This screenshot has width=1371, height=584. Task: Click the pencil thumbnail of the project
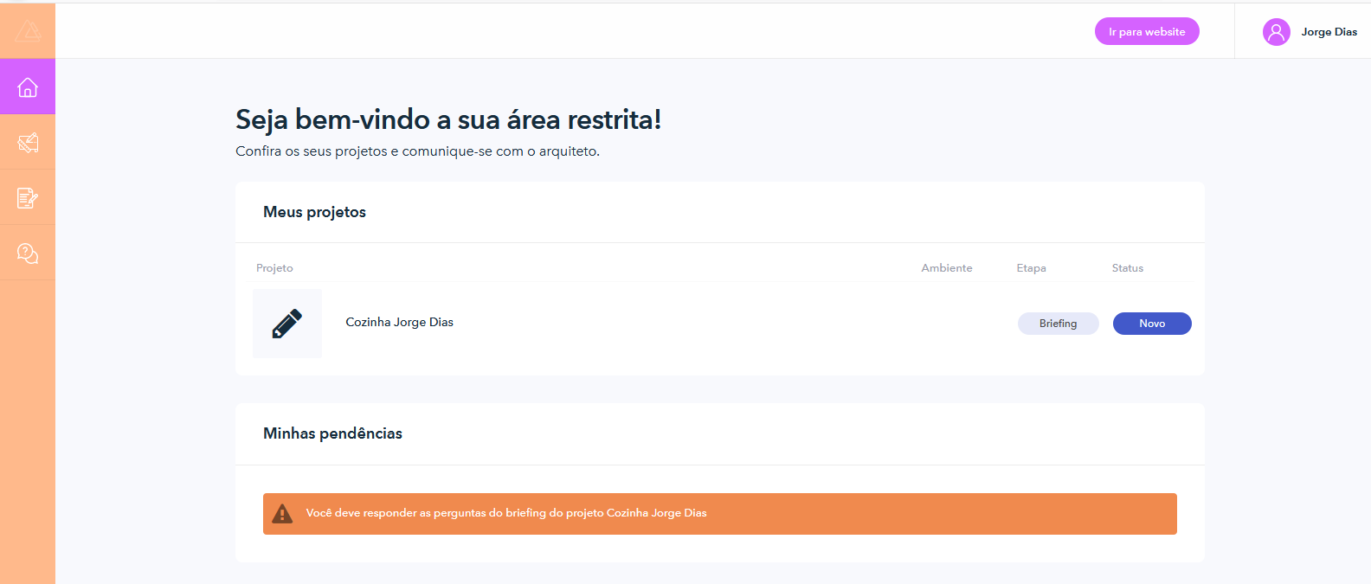(x=287, y=324)
